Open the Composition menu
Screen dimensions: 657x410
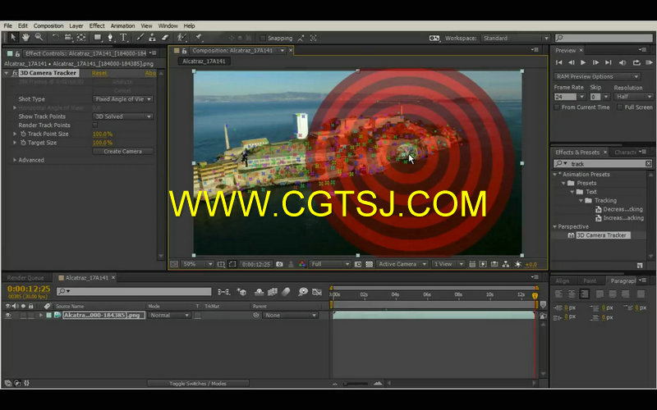coord(48,26)
